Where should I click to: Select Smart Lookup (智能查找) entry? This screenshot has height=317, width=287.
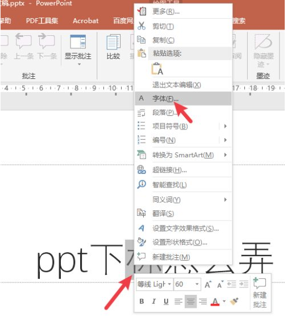click(x=183, y=185)
